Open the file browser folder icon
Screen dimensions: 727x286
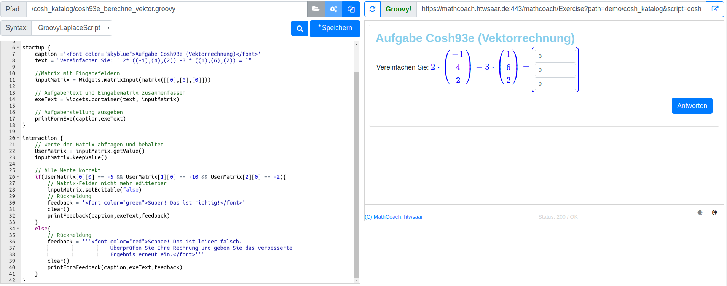pyautogui.click(x=316, y=9)
